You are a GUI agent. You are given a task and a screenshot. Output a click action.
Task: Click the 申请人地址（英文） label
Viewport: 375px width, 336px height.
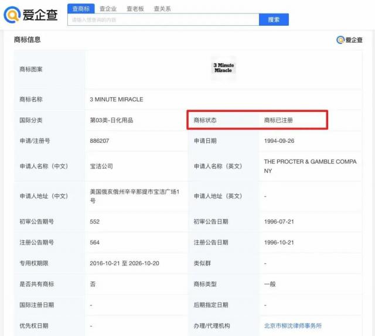[218, 196]
